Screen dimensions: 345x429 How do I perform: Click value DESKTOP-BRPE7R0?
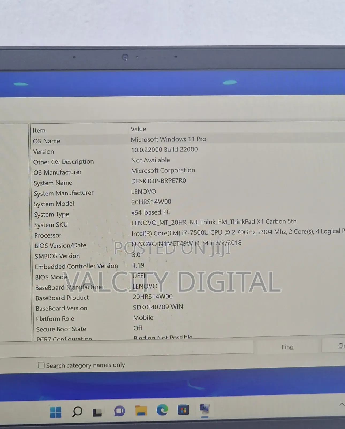point(158,181)
